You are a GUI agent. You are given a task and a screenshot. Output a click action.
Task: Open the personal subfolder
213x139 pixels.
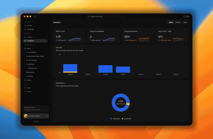(31, 72)
